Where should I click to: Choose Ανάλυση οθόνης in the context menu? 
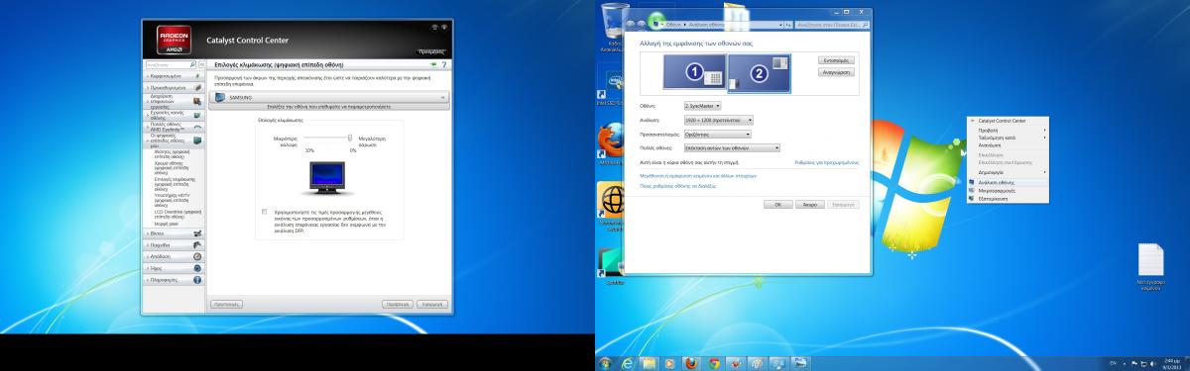(1007, 183)
